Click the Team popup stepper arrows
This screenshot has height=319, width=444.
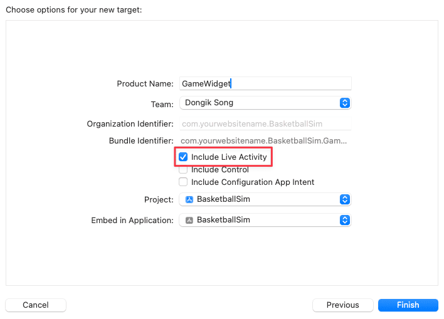[345, 103]
